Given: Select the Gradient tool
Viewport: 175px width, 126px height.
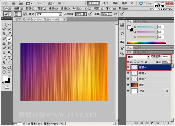Looking at the screenshot, I should (x=9, y=48).
